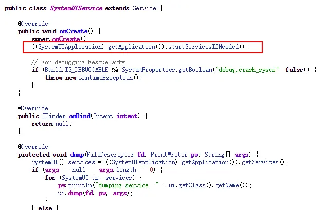Click startServicesIfNeeded method call
325x210 pixels.
coord(206,47)
